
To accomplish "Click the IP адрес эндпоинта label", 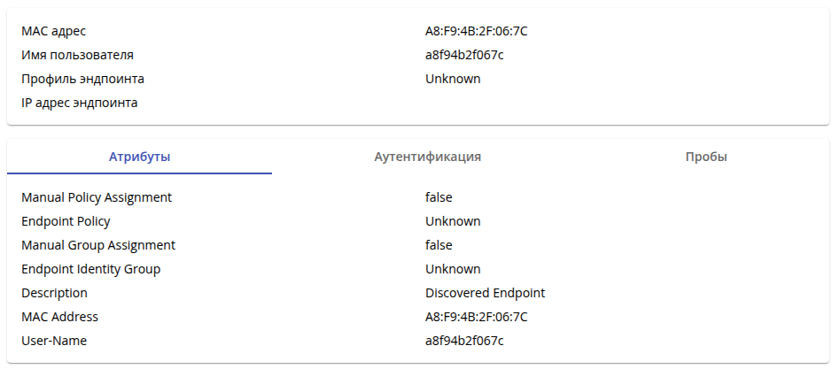I will coord(79,103).
